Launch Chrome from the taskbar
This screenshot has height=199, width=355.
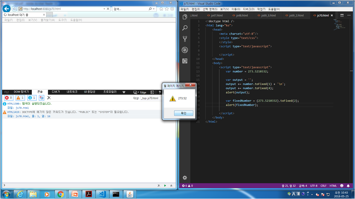pos(60,194)
